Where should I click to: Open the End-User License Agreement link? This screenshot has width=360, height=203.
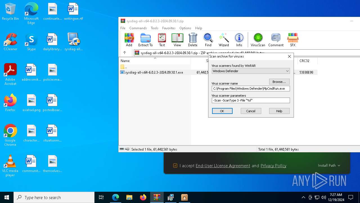coord(223,166)
